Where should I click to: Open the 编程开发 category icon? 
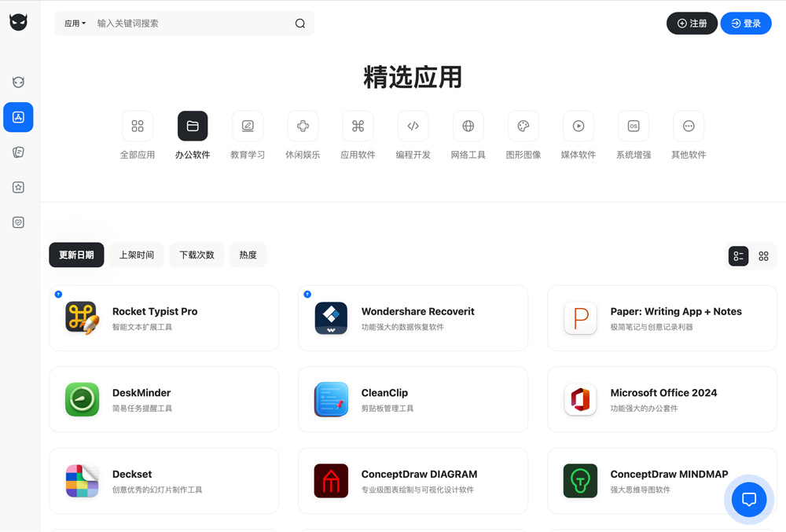413,126
